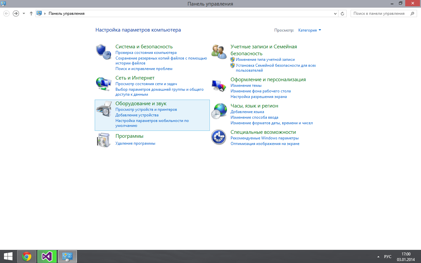
Task: Open Учетные записи и Семейная безопасность
Action: pos(264,50)
